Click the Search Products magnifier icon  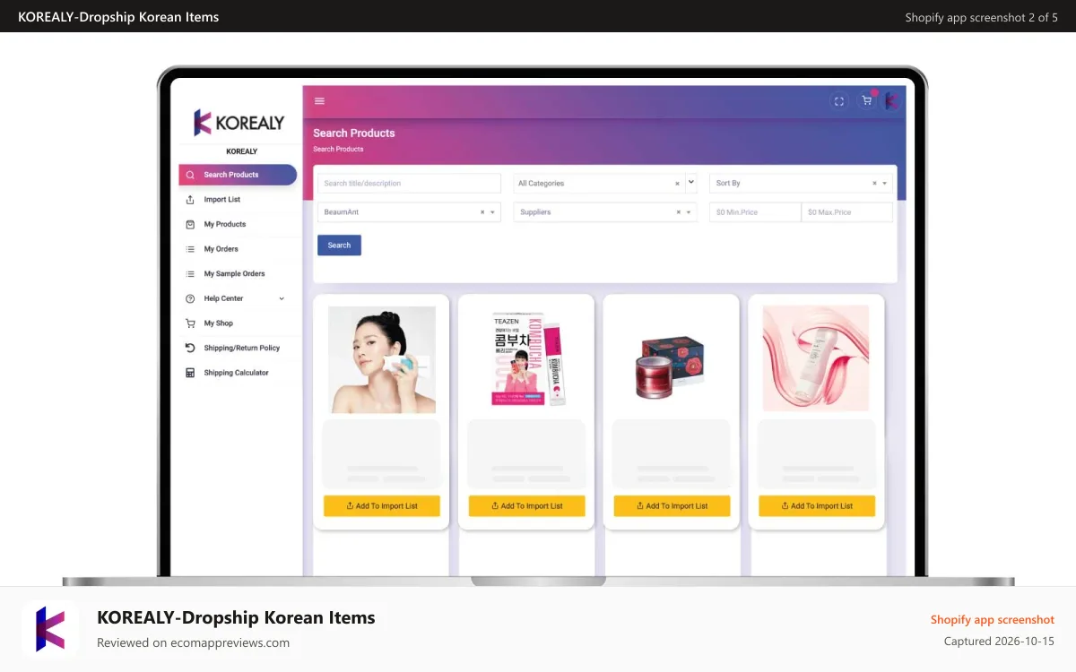coord(190,175)
